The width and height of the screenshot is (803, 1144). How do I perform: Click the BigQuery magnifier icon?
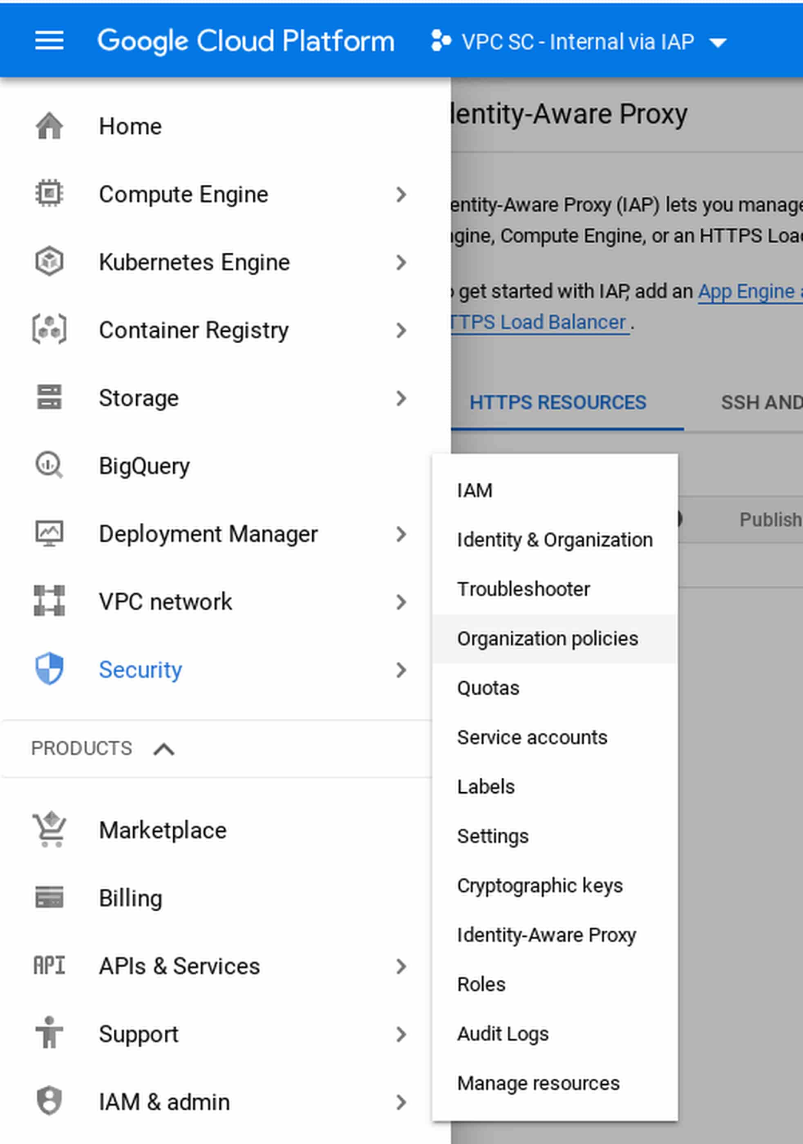[49, 465]
